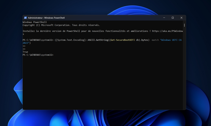Click the first '>>' continuation prompt

click(24, 46)
